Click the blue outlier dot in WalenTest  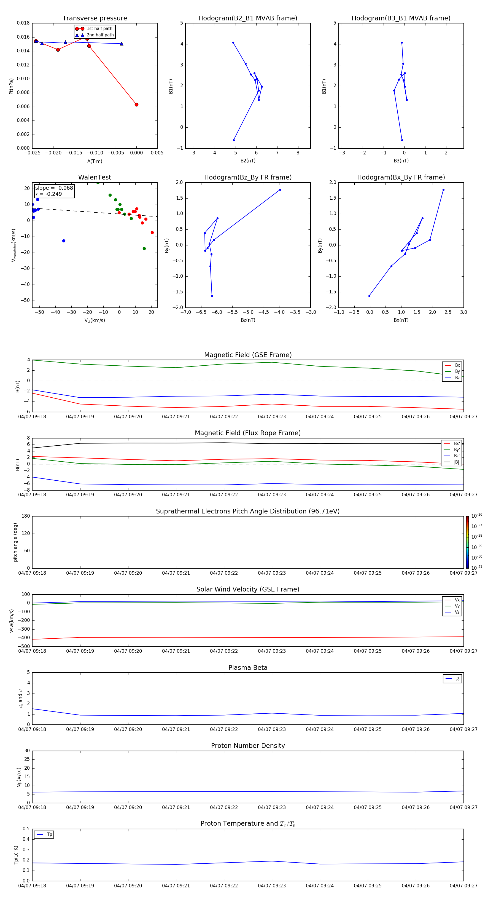click(64, 241)
